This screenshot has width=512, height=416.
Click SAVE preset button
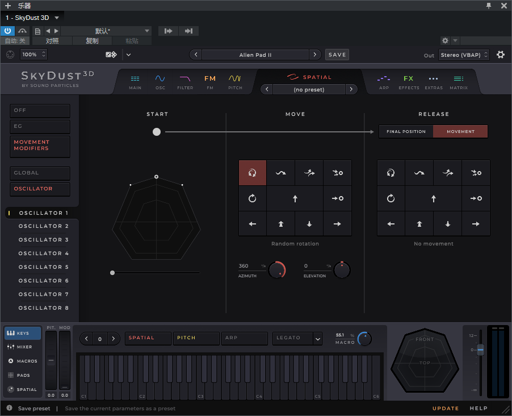pos(337,55)
